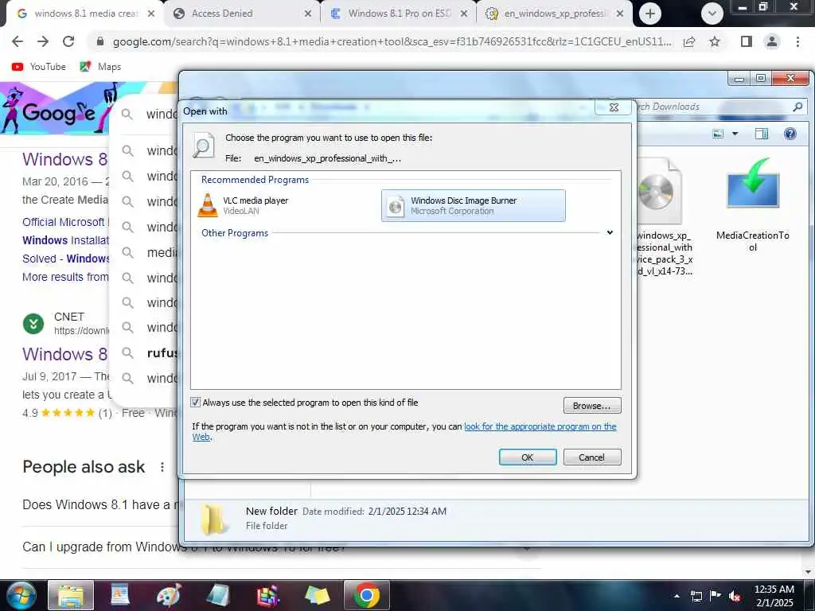815x611 pixels.
Task: Open a new Chrome tab
Action: coord(649,14)
